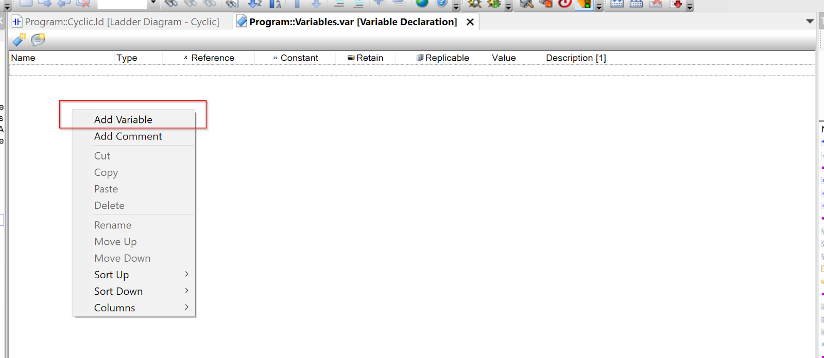
Task: Choose Add Variable from context menu
Action: tap(134, 119)
